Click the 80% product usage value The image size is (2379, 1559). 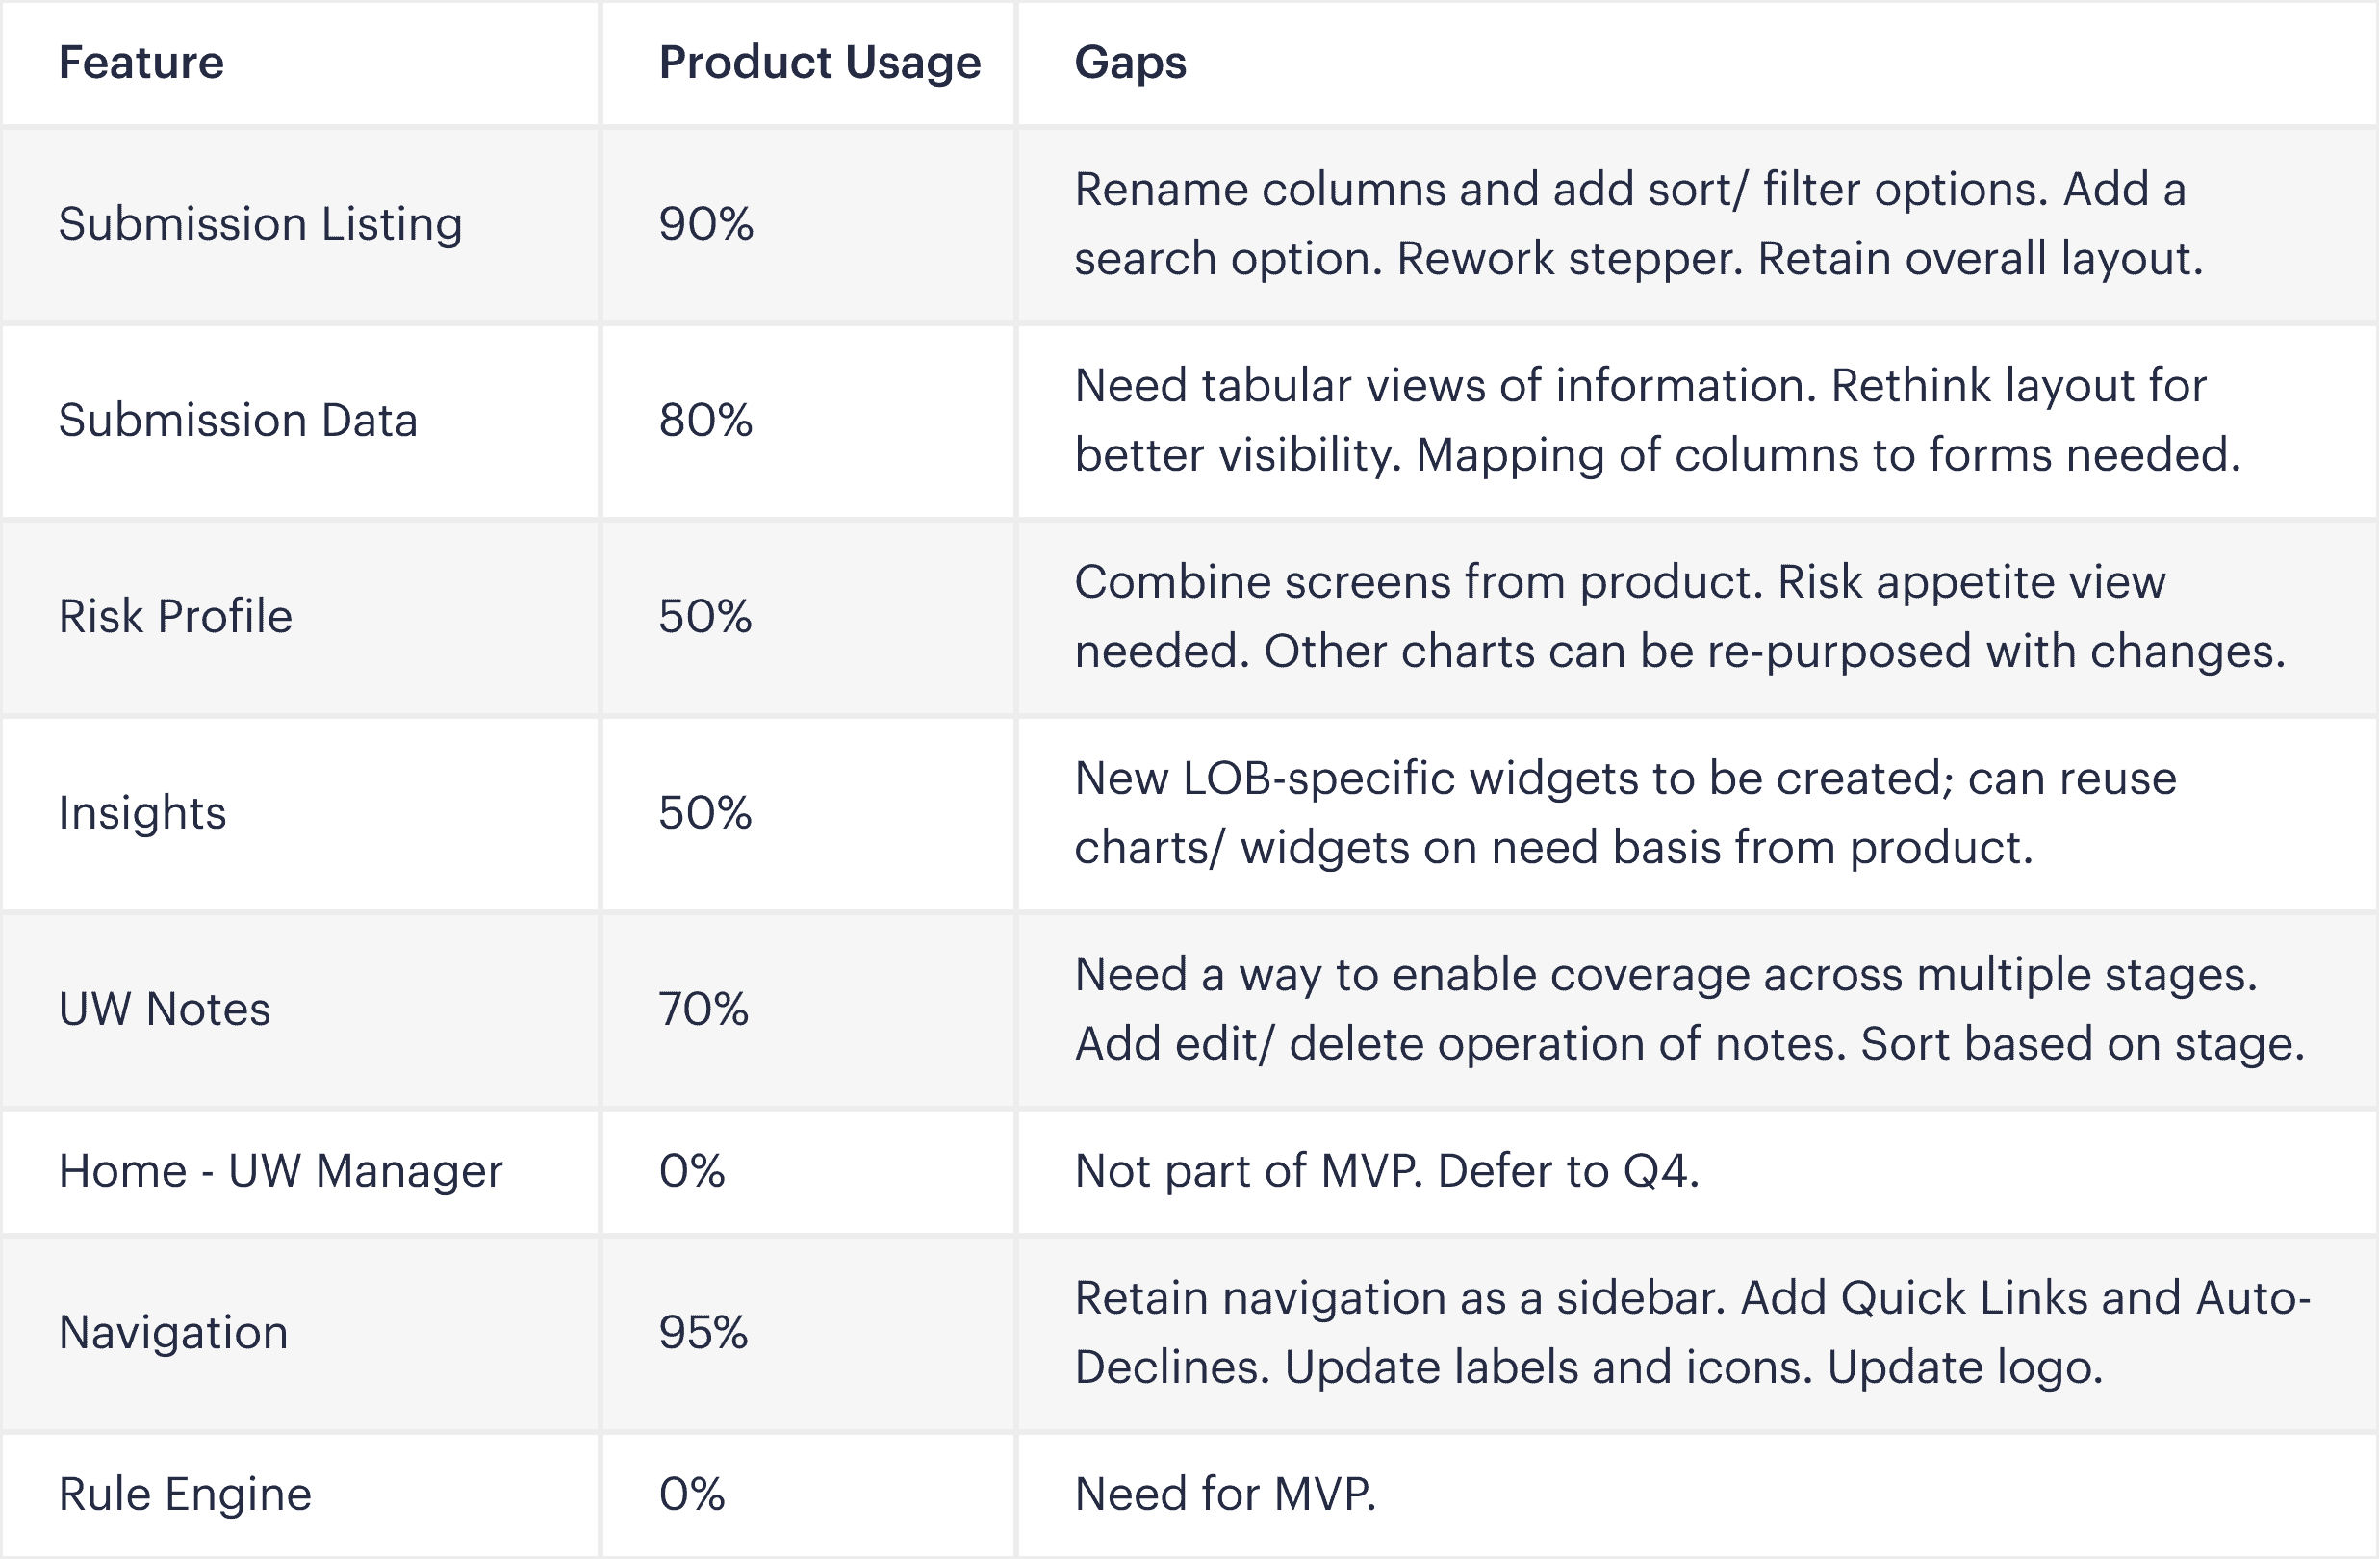(705, 421)
